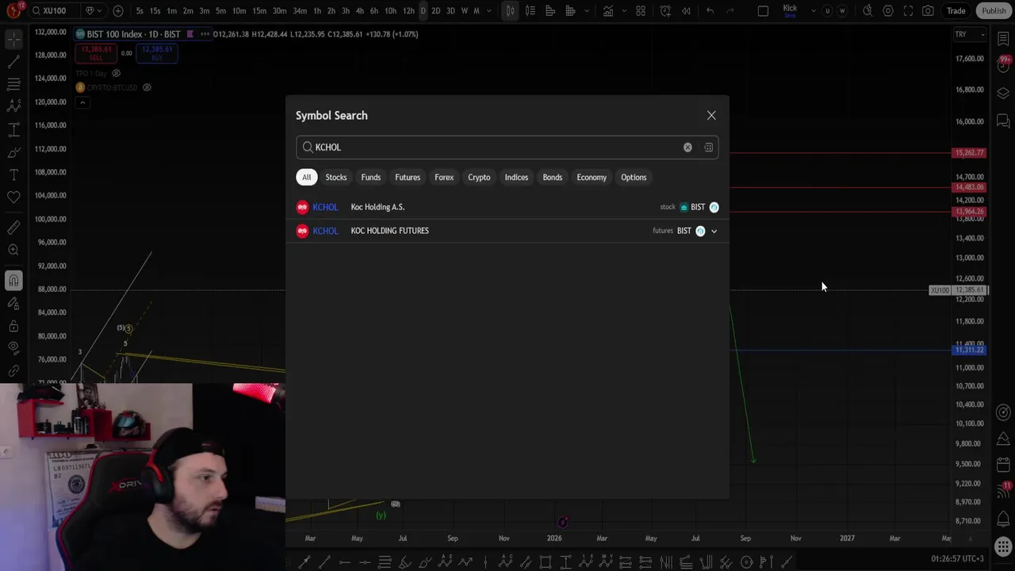Select the Economy filter tab
The image size is (1015, 571).
coord(592,178)
